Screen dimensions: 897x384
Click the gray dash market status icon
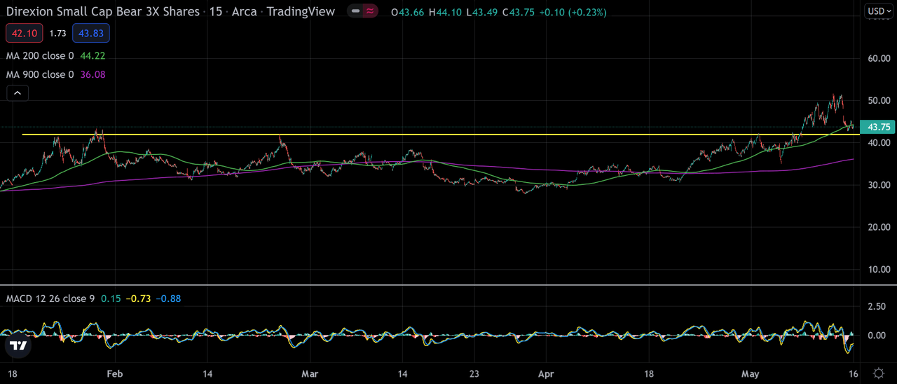pos(356,12)
